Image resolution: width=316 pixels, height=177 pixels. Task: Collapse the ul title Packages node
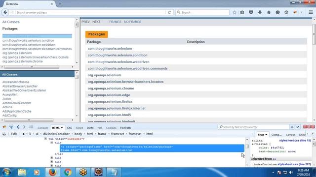pos(45,139)
